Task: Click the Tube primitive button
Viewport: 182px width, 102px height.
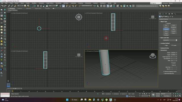Action: tap(173, 29)
